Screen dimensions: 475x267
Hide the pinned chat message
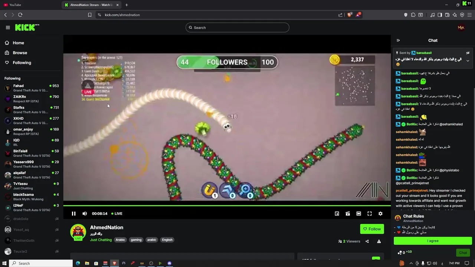(x=468, y=53)
